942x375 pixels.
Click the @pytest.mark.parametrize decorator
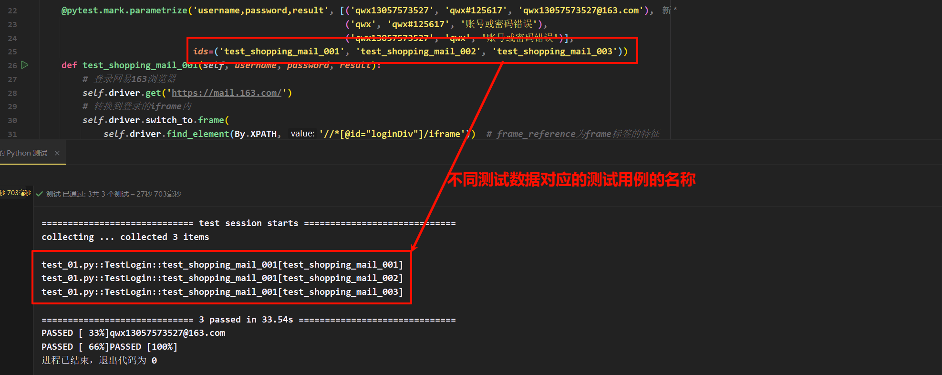point(124,10)
